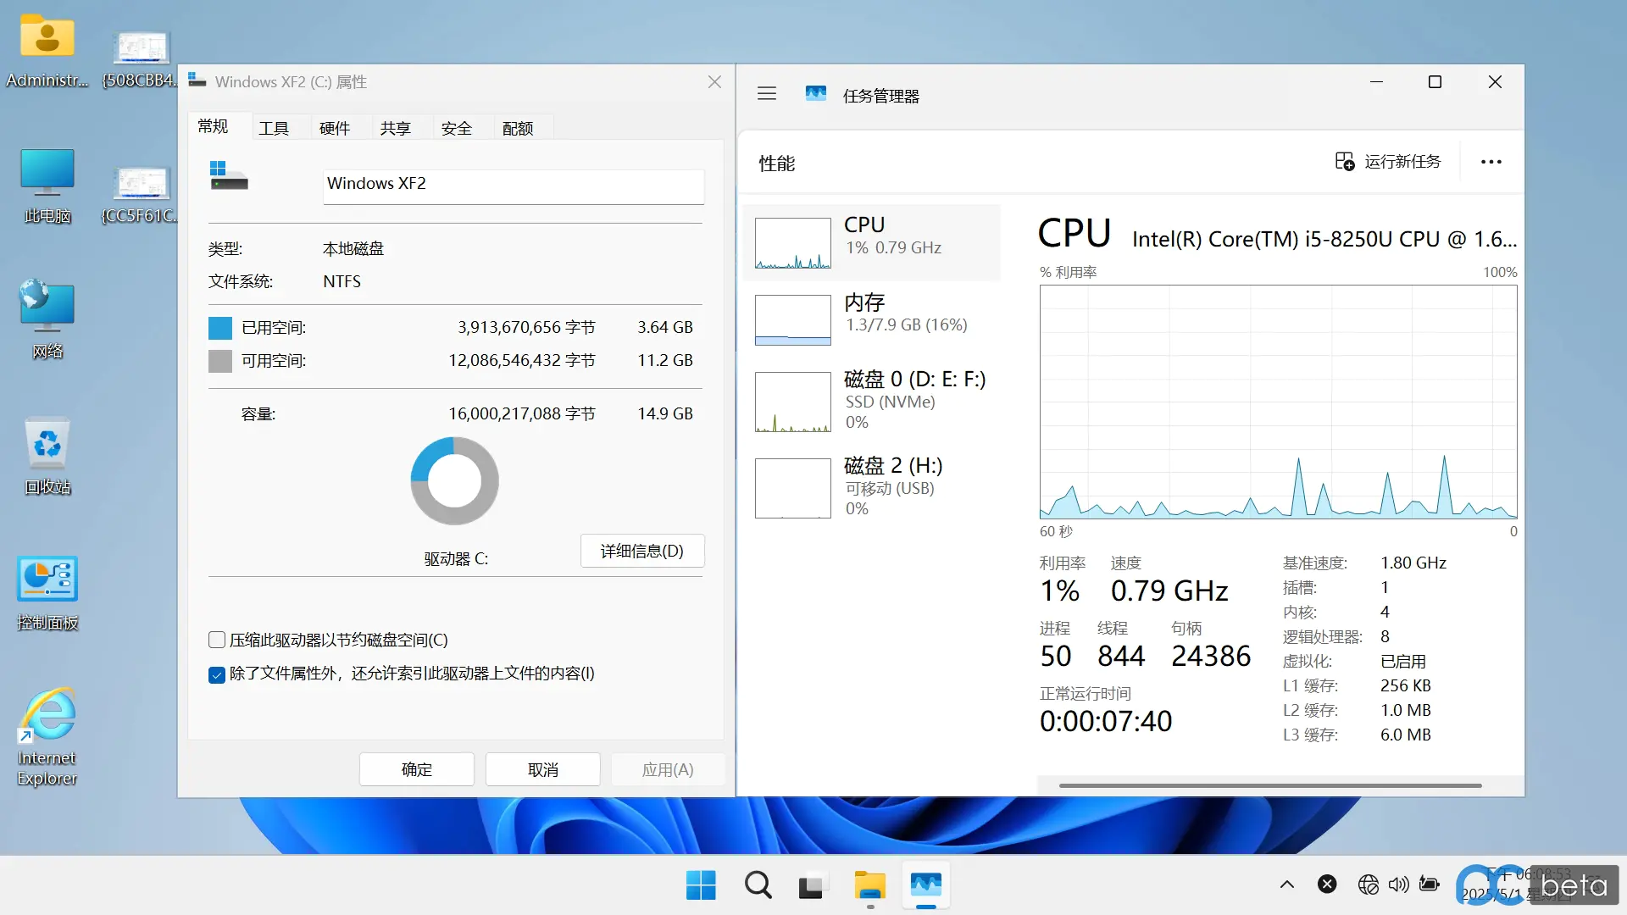Select the 内存 memory graph thumbnail
This screenshot has width=1627, height=915.
pyautogui.click(x=792, y=320)
